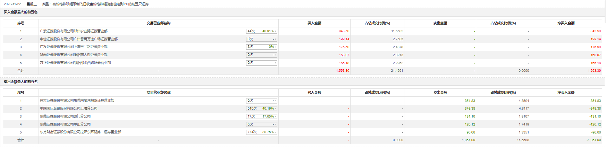Expand the 3次 0% stats box

(x=262, y=47)
